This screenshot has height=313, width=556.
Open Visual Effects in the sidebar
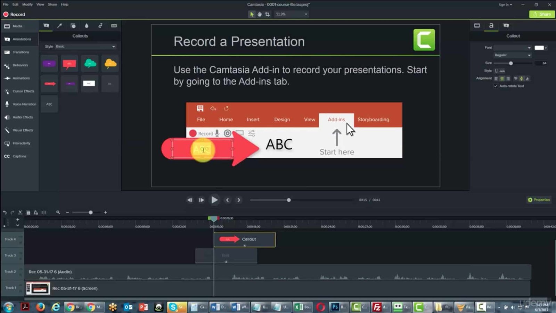[19, 130]
